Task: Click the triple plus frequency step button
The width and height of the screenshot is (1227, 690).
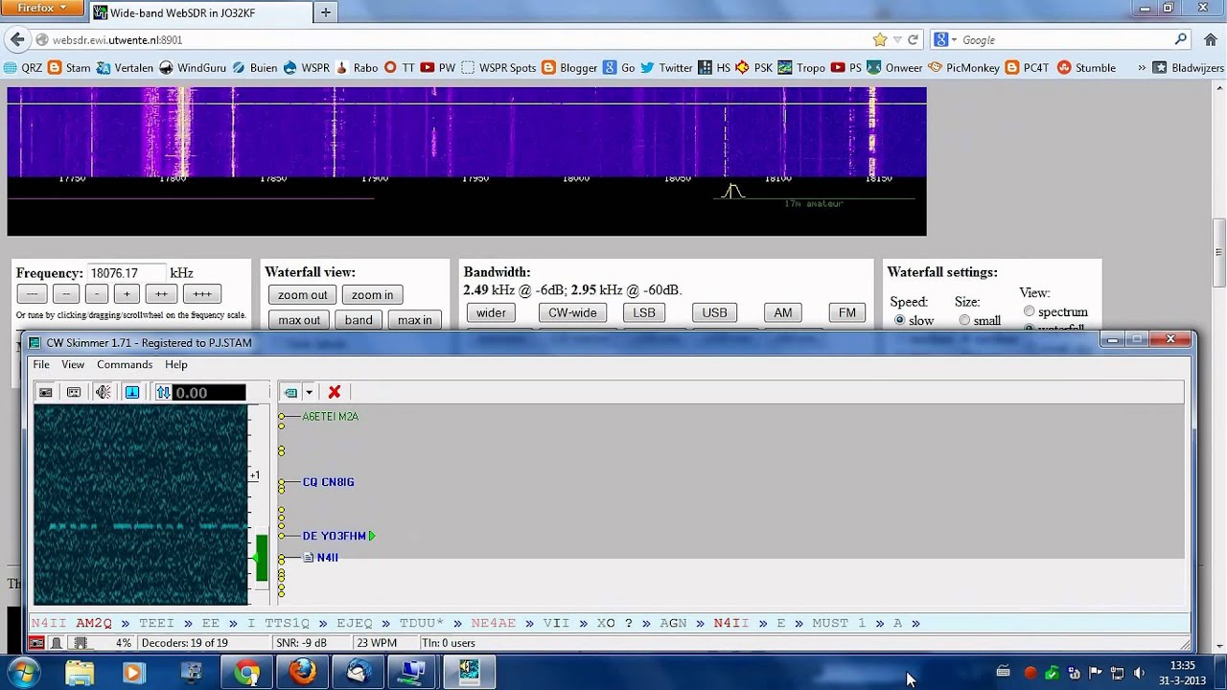Action: pos(202,294)
